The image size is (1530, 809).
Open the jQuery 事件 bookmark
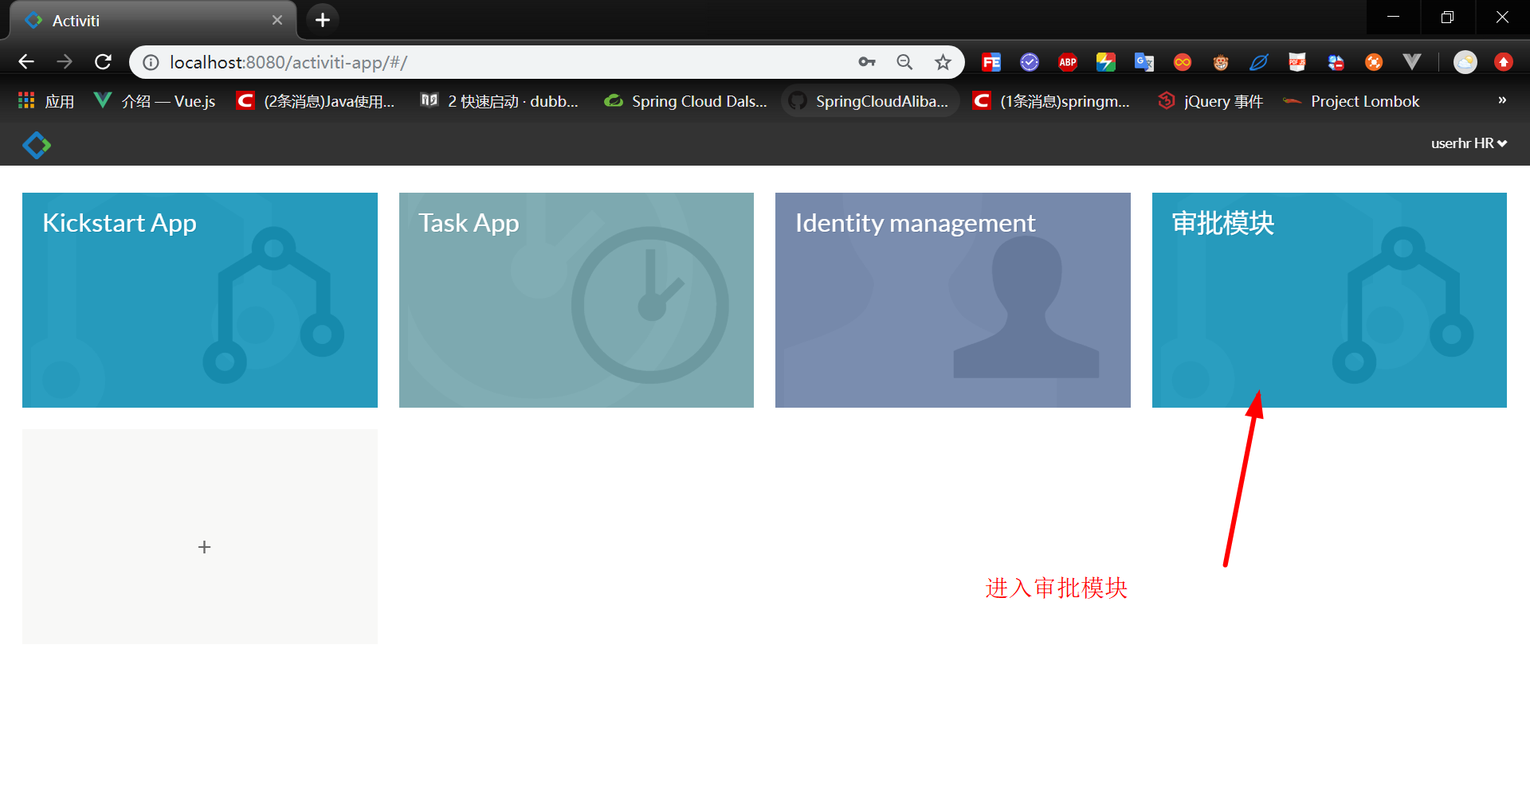[x=1210, y=101]
